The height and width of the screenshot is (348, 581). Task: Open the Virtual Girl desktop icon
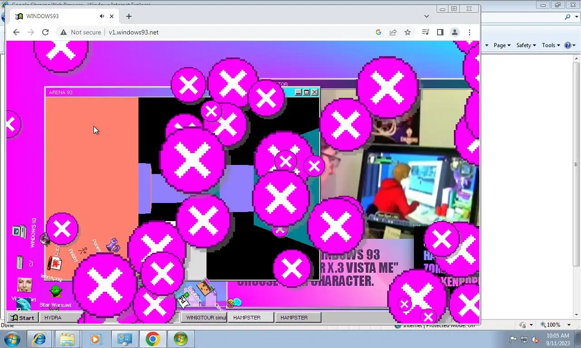(x=25, y=285)
